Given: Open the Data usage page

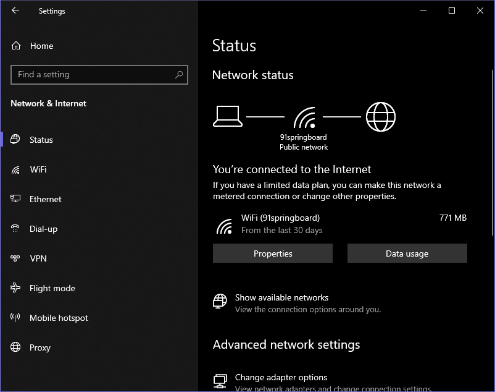Looking at the screenshot, I should pos(407,254).
